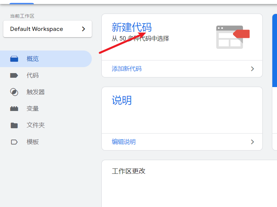Click the 当前工作区 label
This screenshot has height=207, width=277.
pos(22,16)
